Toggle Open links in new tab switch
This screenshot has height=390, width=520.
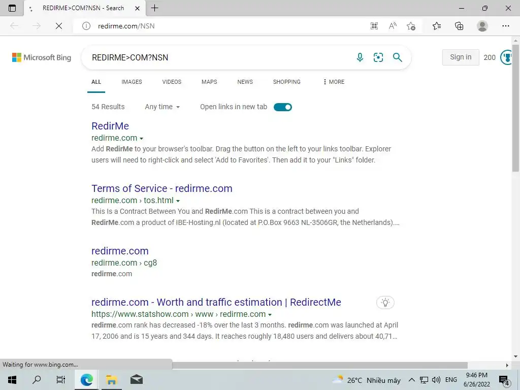pos(282,107)
